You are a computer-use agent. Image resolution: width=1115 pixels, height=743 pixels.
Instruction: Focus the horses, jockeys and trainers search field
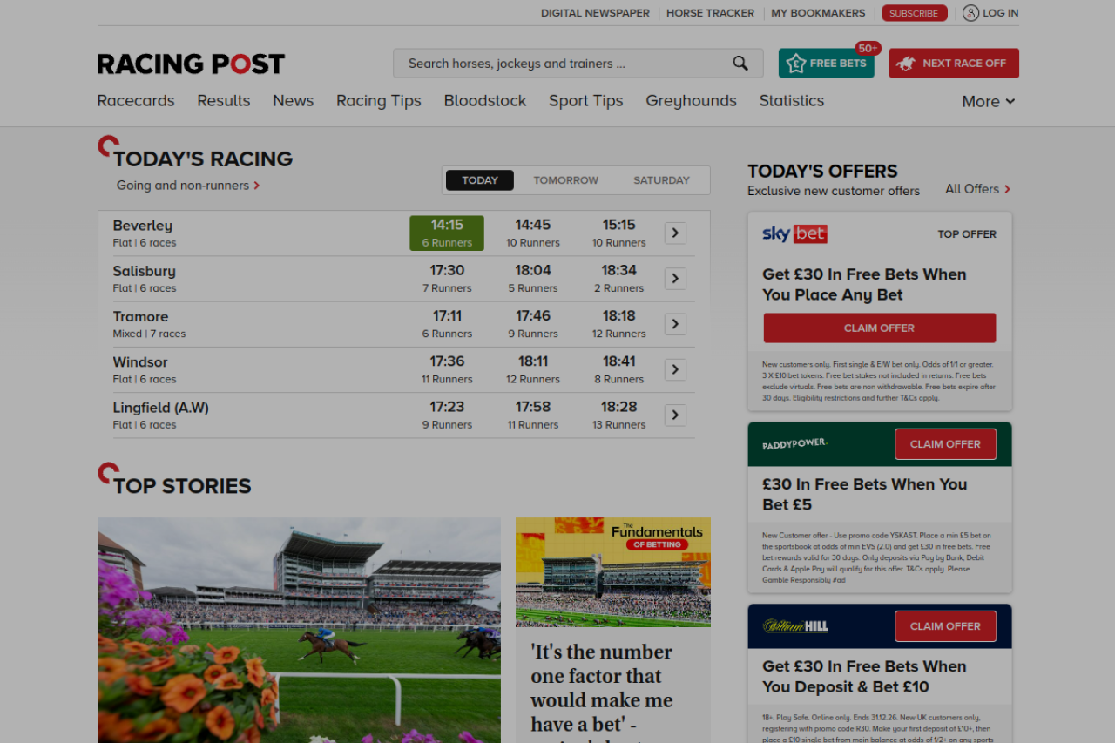pyautogui.click(x=578, y=63)
